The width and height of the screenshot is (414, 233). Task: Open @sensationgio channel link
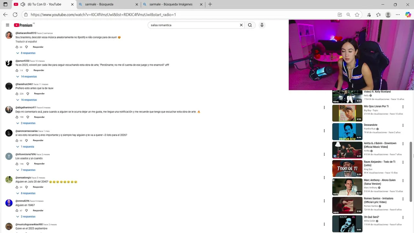(23, 178)
